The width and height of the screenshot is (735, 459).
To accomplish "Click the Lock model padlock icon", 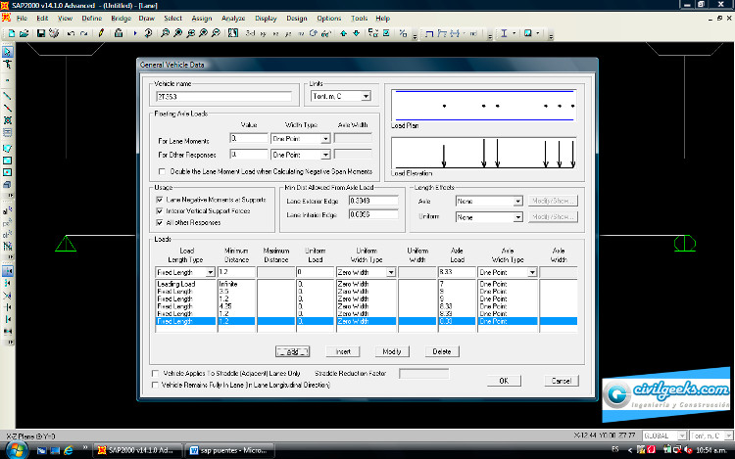I will pos(119,33).
